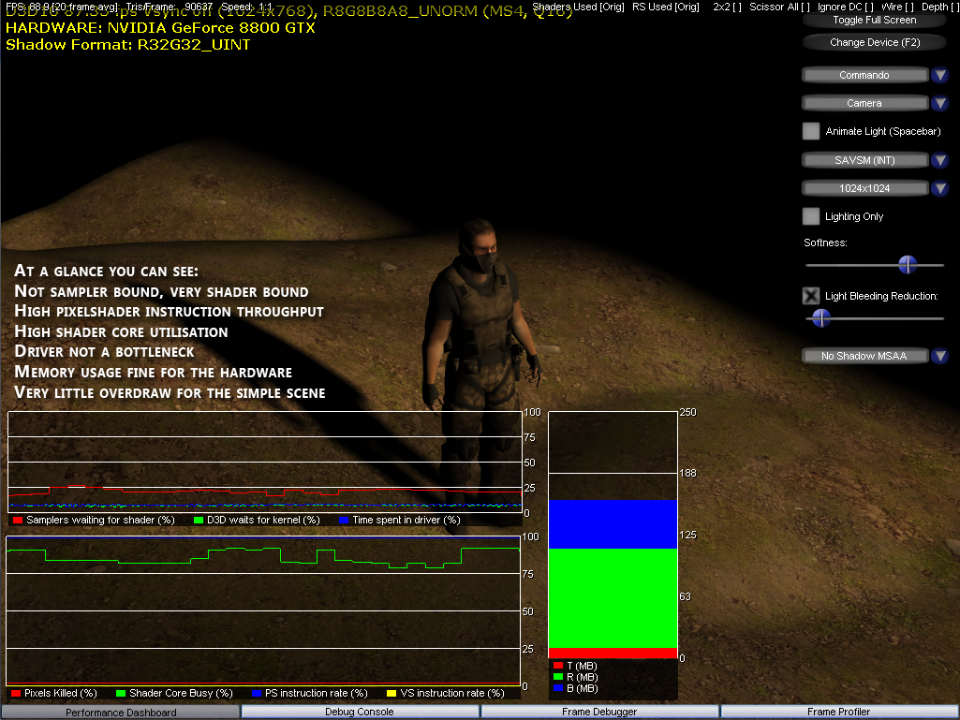Click the arrow next to SAVSM (INT)
This screenshot has width=960, height=720.
click(x=939, y=160)
